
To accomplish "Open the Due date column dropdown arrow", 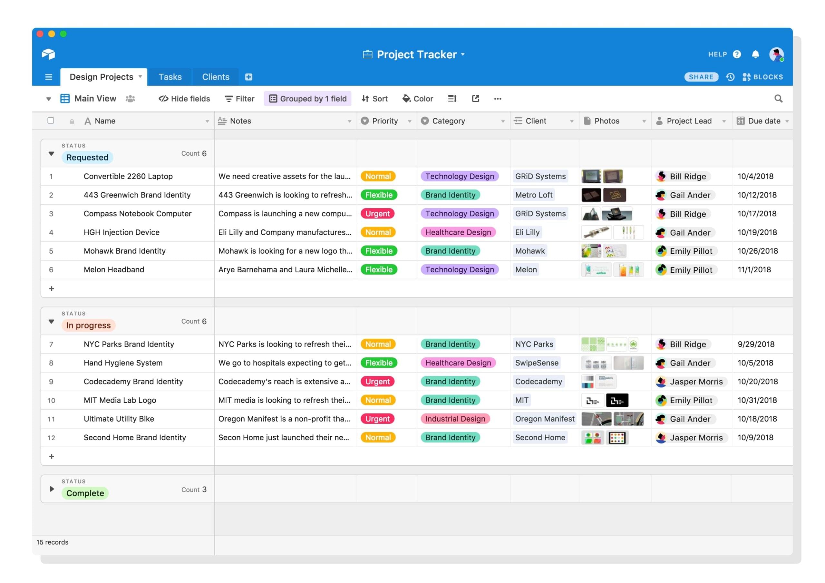I will (787, 121).
